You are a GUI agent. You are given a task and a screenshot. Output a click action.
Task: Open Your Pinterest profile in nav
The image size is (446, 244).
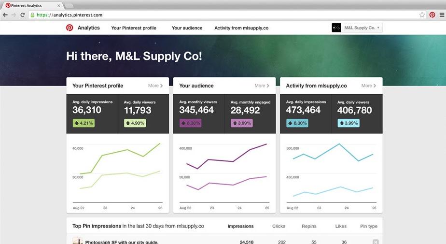[x=134, y=28]
